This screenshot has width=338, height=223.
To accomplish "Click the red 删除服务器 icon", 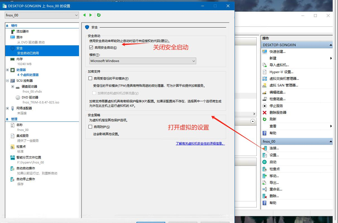I will click(x=265, y=113).
